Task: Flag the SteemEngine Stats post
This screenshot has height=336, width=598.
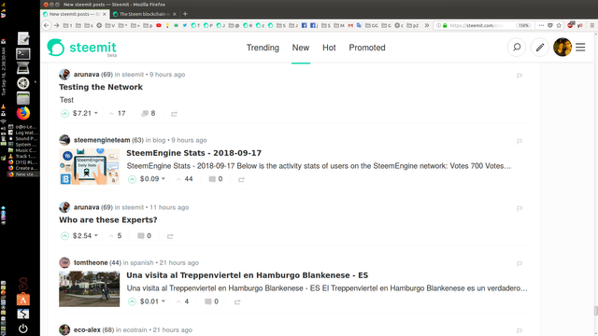Action: (520, 141)
